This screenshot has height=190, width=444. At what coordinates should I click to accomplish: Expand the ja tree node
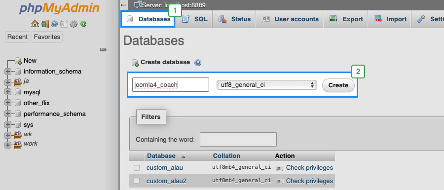(x=8, y=82)
